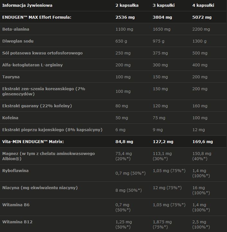This screenshot has height=232, width=227.
Task: Click the '12 mg (75%*)' value
Action: pyautogui.click(x=167, y=188)
